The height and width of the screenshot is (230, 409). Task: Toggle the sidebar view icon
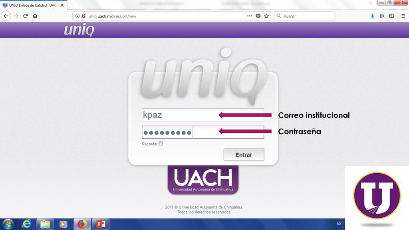(391, 16)
